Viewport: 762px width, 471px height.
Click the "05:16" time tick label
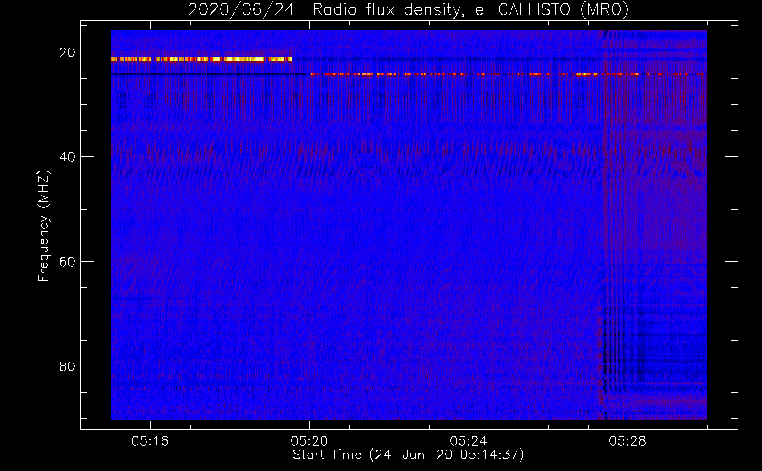(150, 441)
